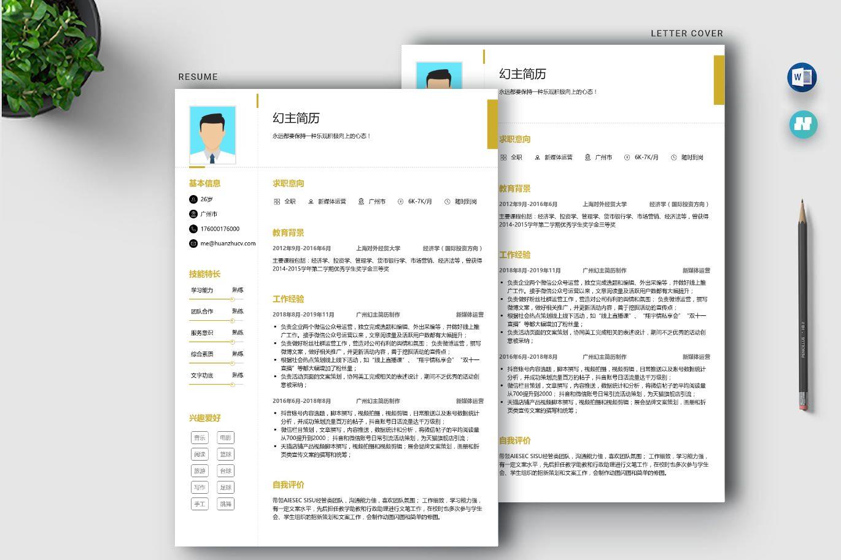Click the 自我评价 heading on letter cover
Image resolution: width=841 pixels, height=560 pixels.
coord(514,441)
